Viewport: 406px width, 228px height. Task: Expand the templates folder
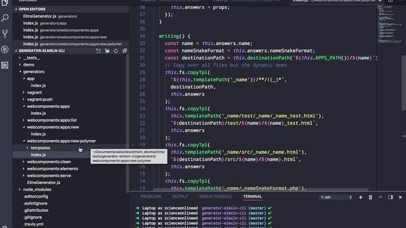41,148
